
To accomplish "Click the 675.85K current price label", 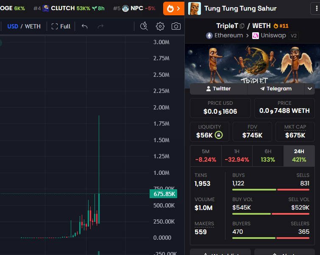I will tap(163, 194).
